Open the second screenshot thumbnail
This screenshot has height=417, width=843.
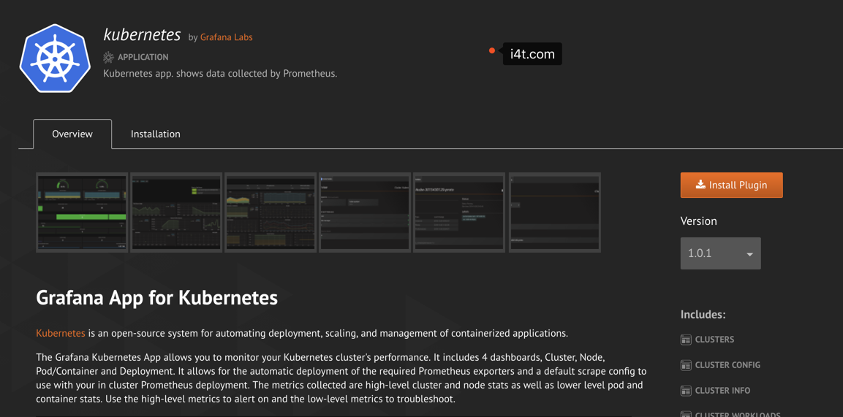pyautogui.click(x=176, y=213)
